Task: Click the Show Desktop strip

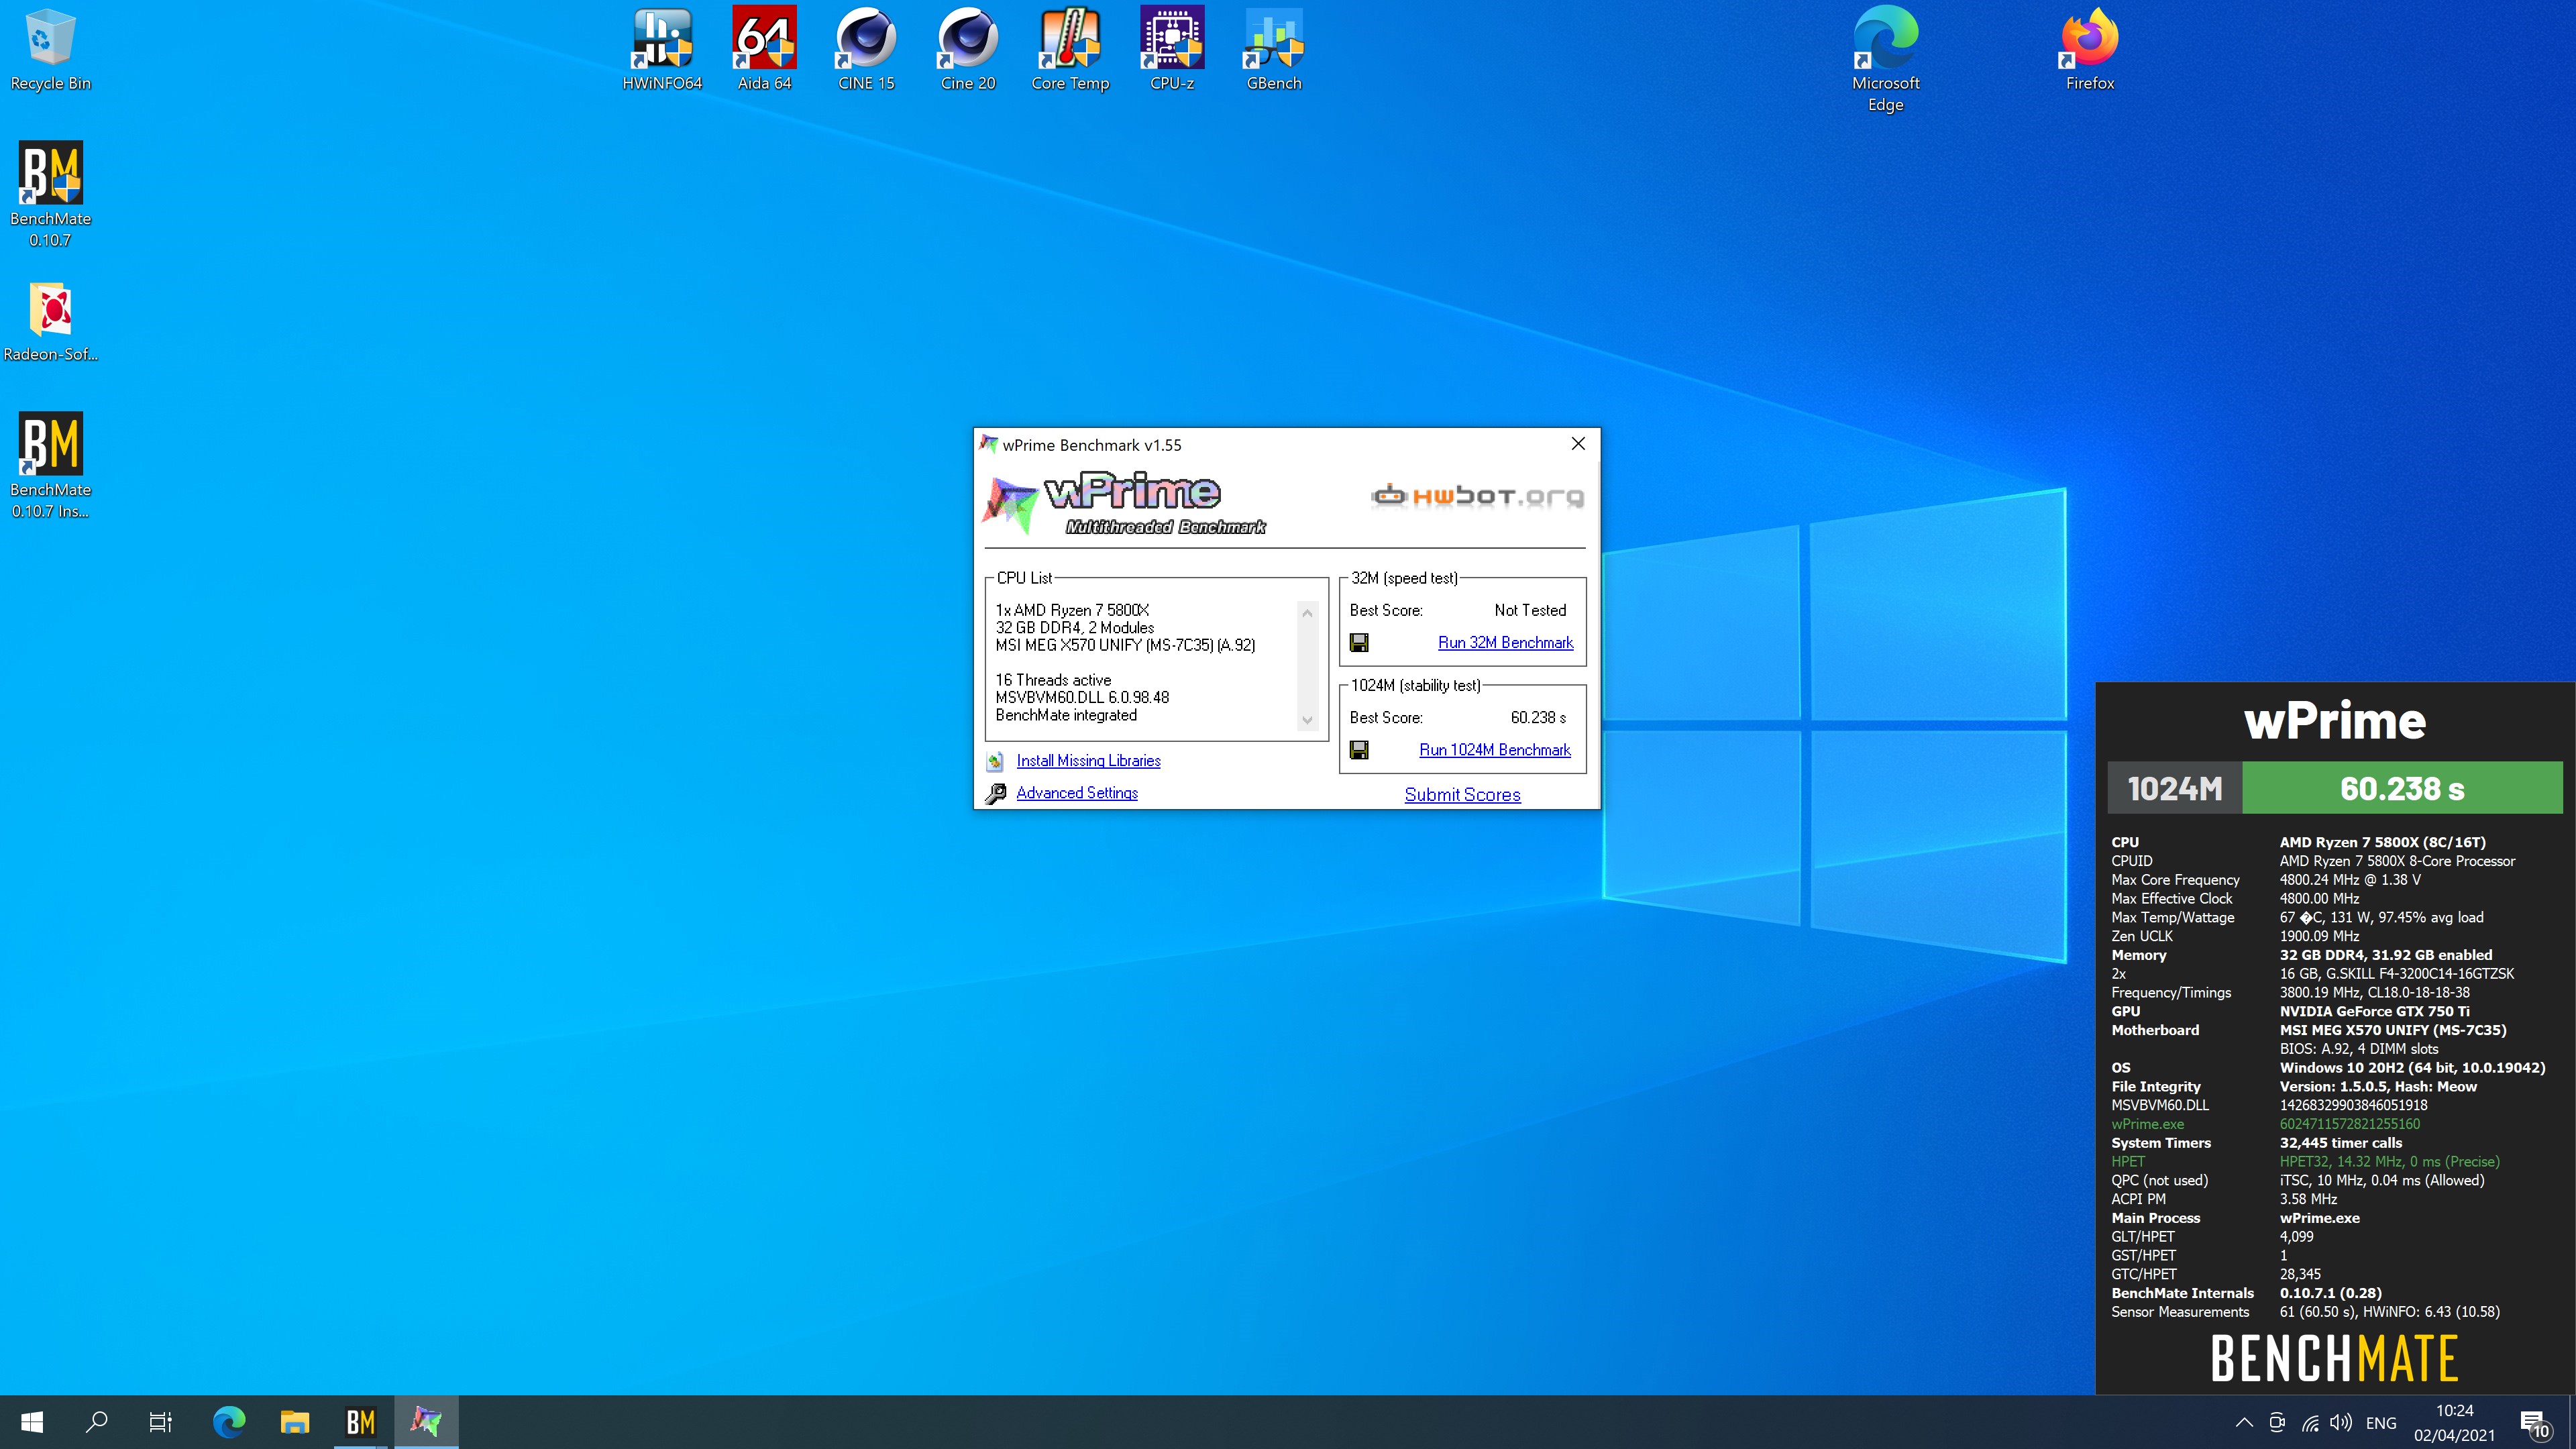Action: click(x=2572, y=1423)
